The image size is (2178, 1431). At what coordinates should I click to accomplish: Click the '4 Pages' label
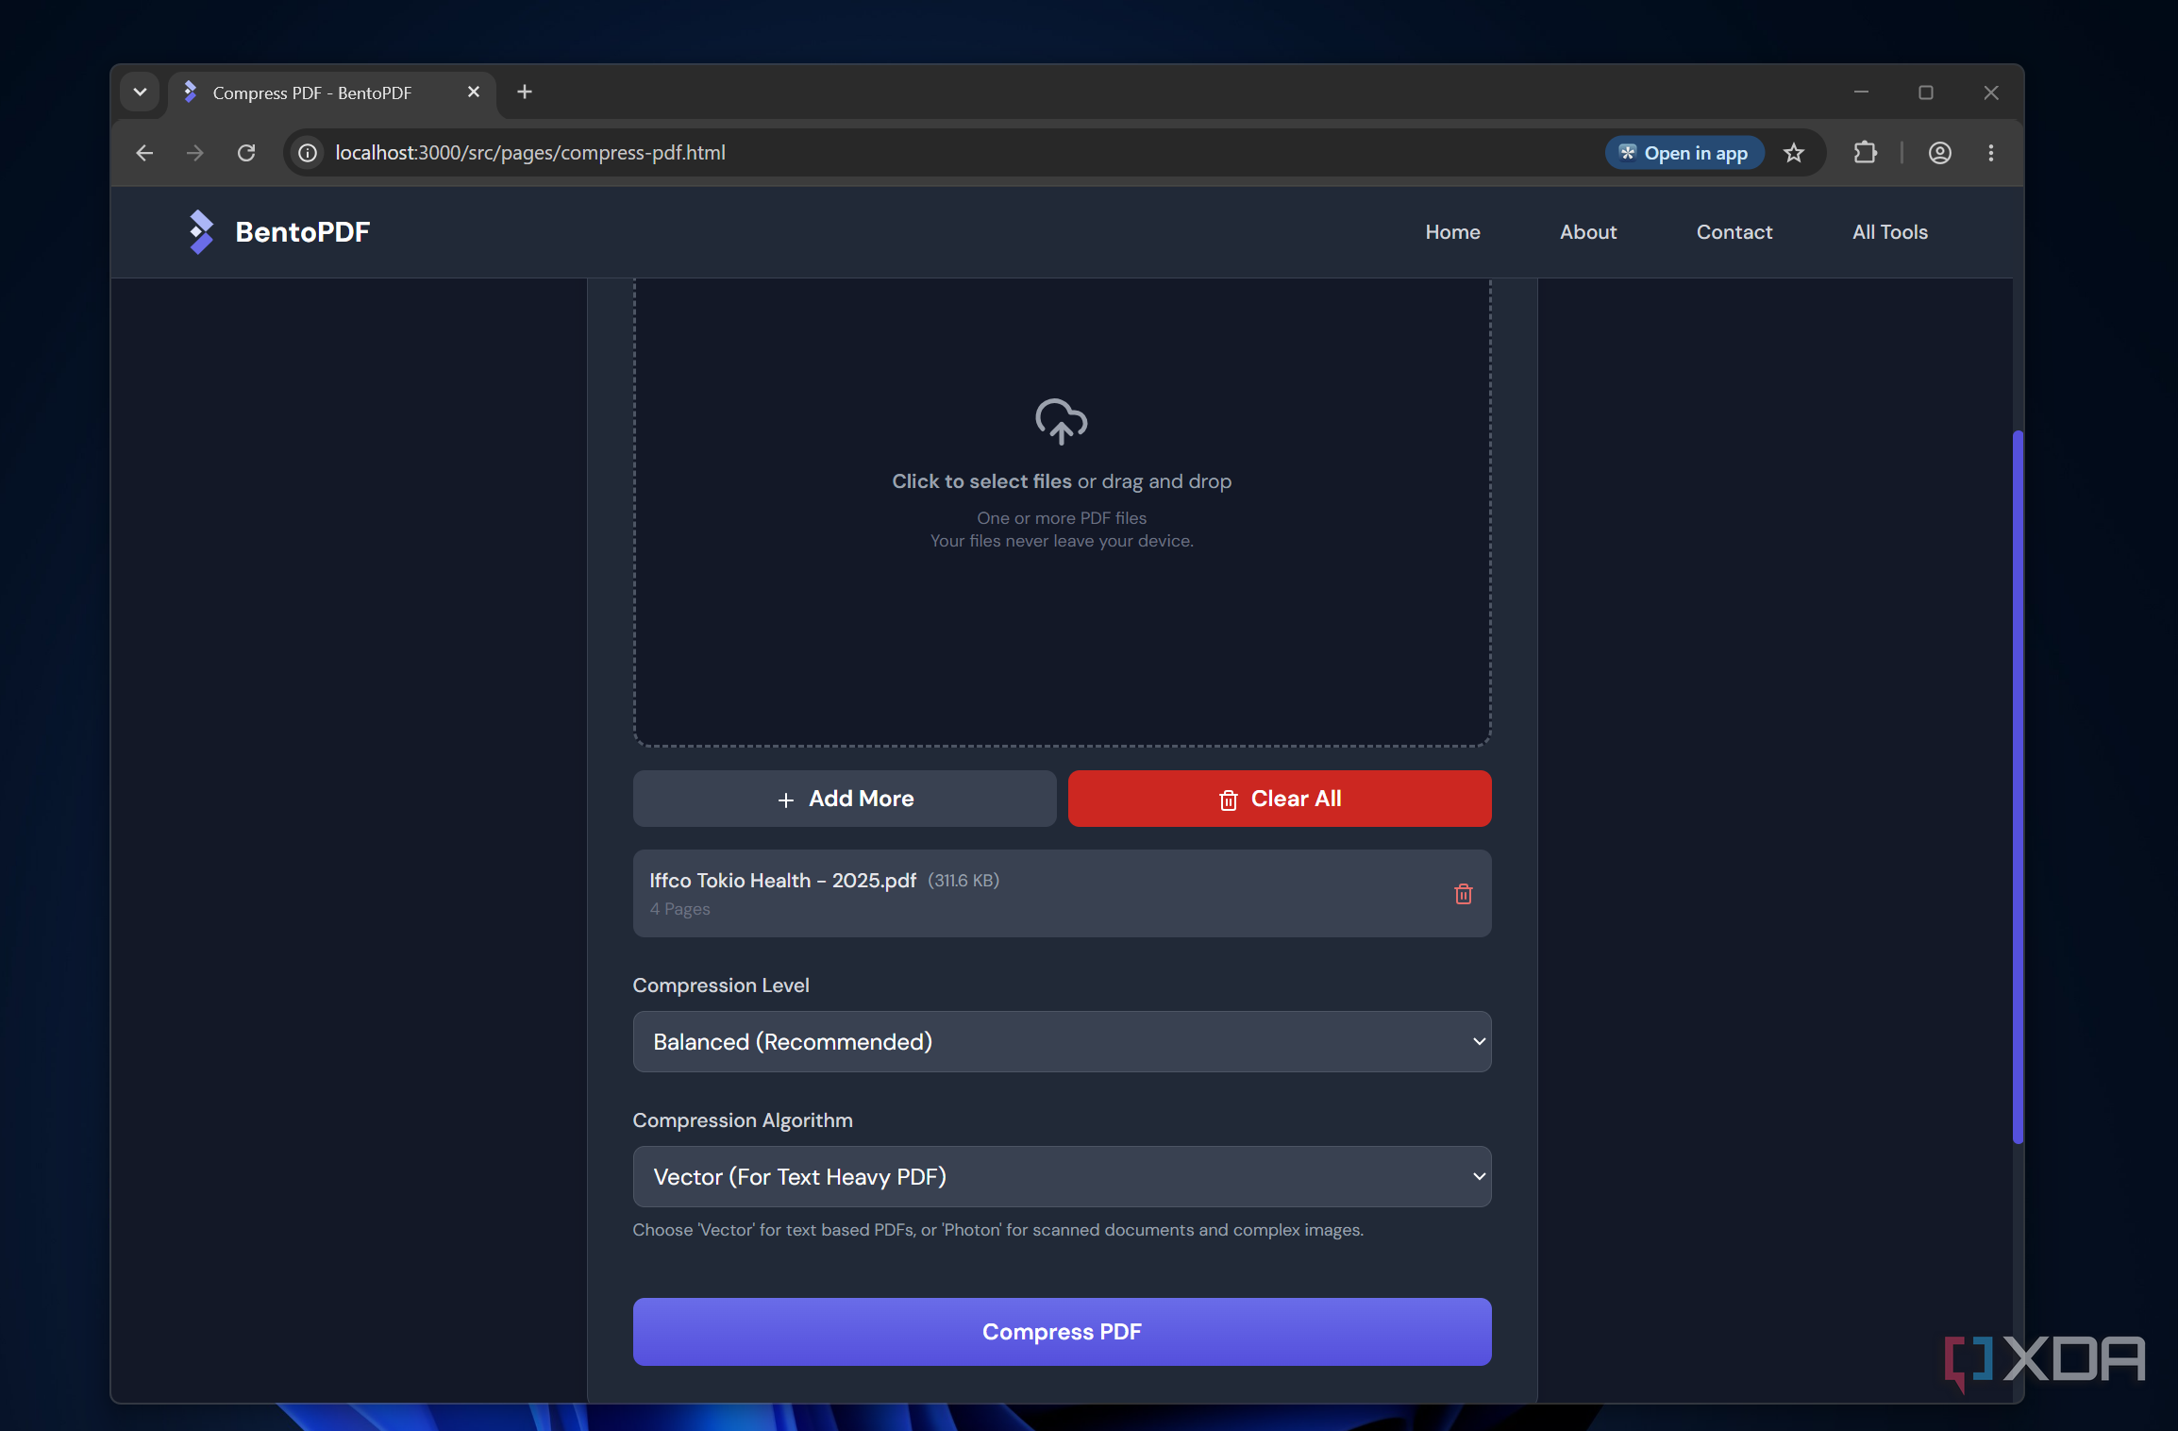[x=679, y=909]
